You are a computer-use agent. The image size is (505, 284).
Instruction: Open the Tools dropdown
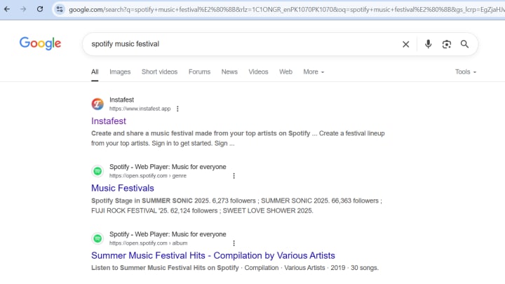(x=466, y=72)
